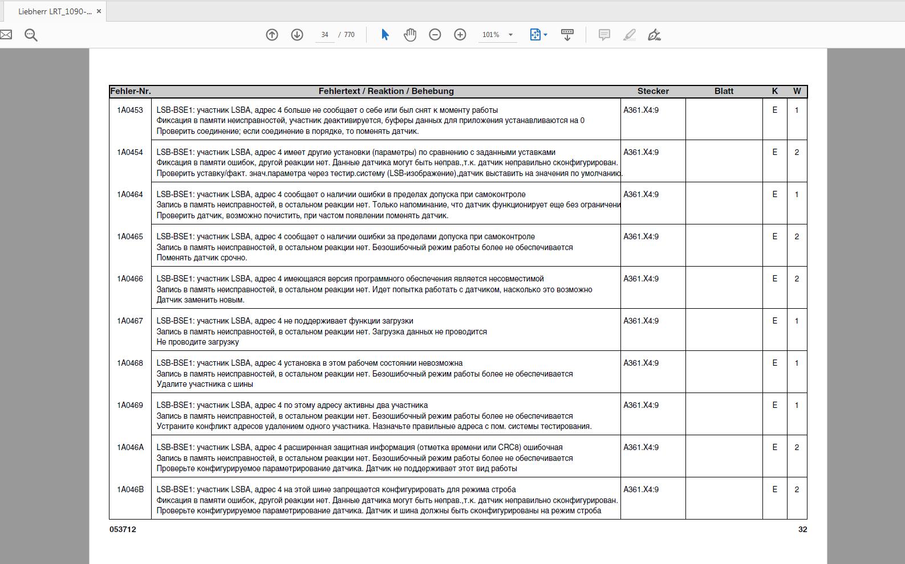Click A361.X4:9 in the 1A0453 row
Viewport: 905px width, 564px height.
[x=641, y=110]
